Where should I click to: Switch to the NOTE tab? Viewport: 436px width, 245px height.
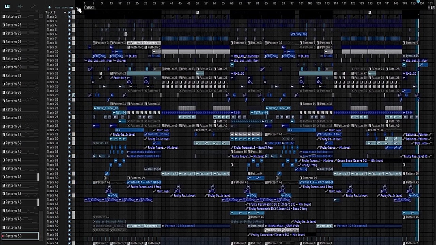coord(57,7)
